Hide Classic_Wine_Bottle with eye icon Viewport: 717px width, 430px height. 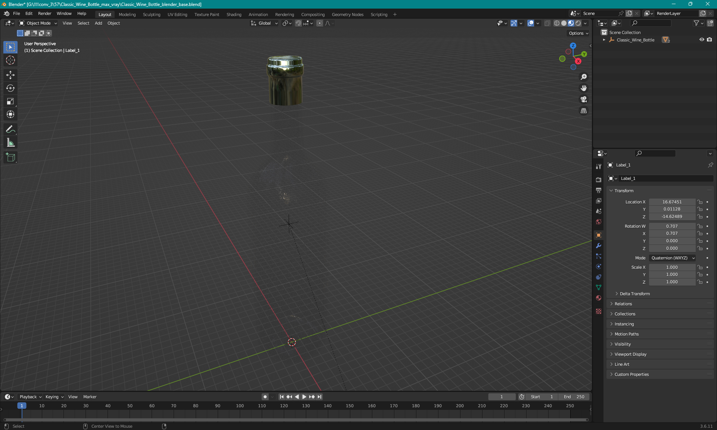tap(702, 40)
